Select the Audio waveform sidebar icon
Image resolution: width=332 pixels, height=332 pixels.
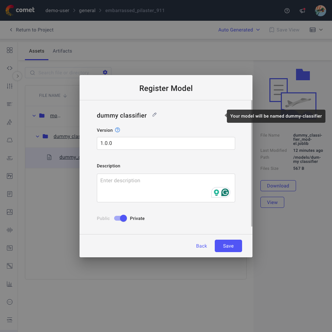pos(9,230)
